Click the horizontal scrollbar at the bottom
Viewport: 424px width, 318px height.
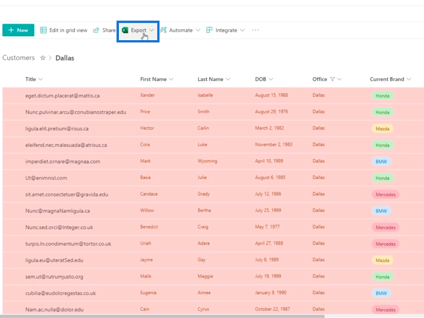click(x=162, y=316)
